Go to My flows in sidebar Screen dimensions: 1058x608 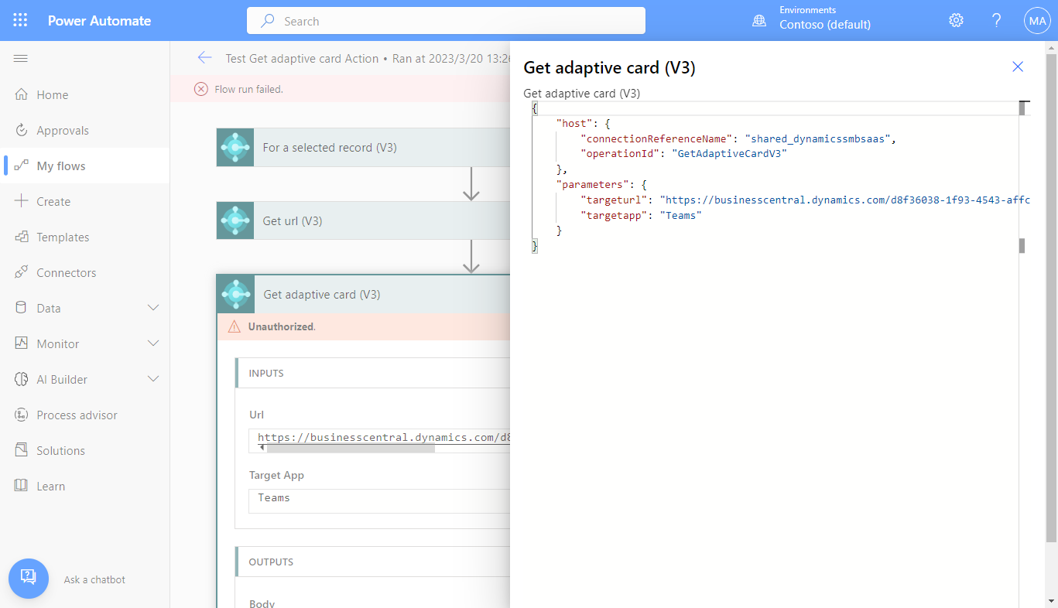[61, 166]
